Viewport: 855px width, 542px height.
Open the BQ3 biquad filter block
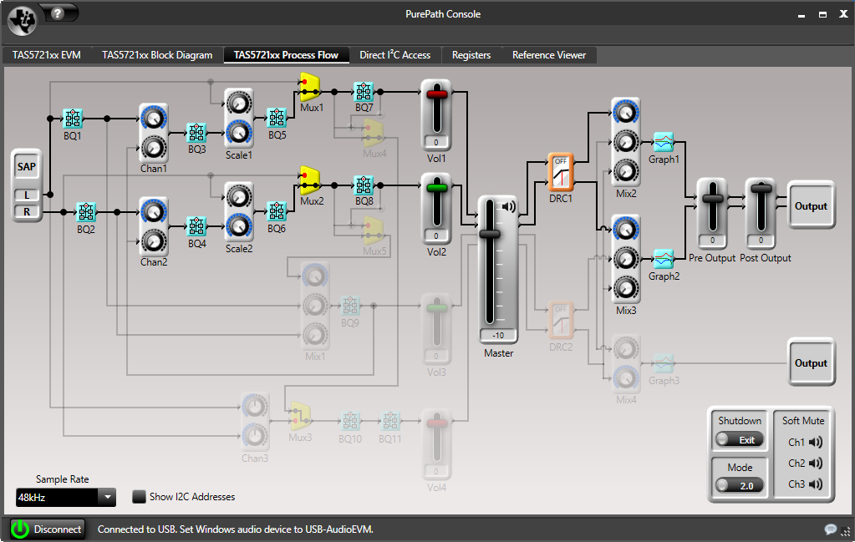pyautogui.click(x=197, y=132)
